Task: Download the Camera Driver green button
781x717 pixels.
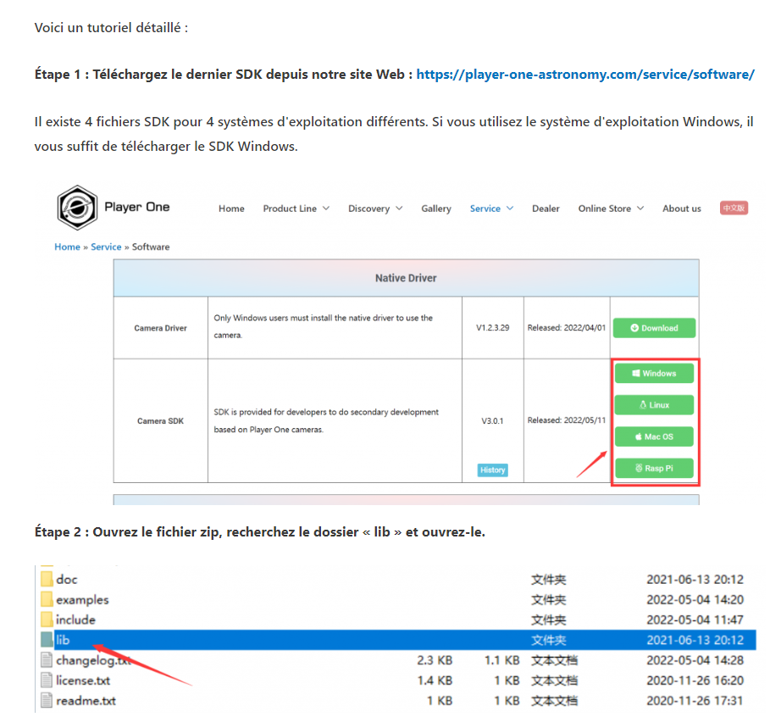Action: tap(654, 328)
